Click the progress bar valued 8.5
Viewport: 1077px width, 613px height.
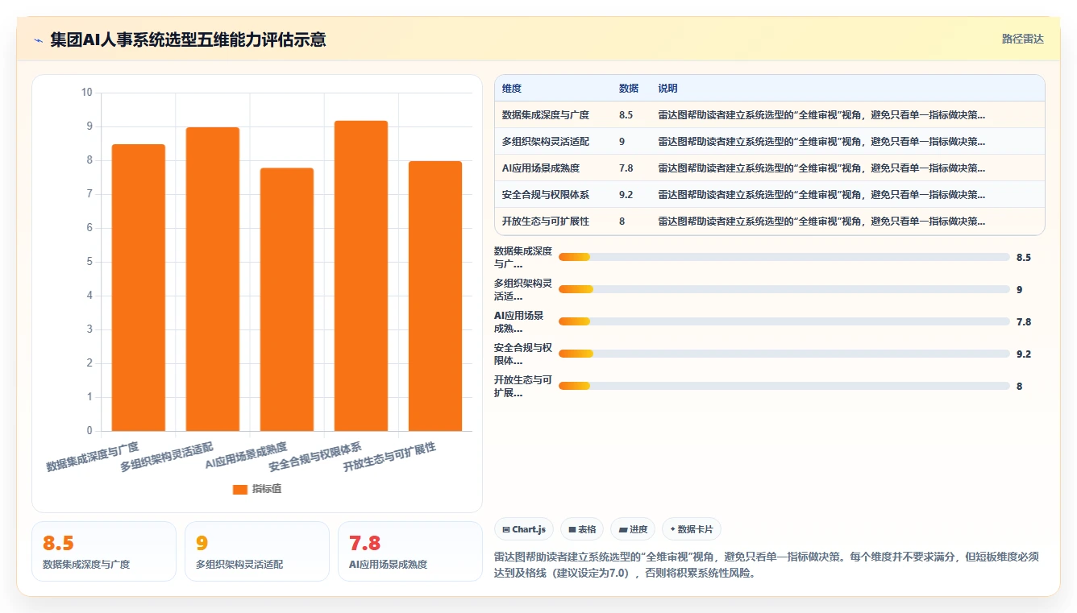pyautogui.click(x=784, y=257)
